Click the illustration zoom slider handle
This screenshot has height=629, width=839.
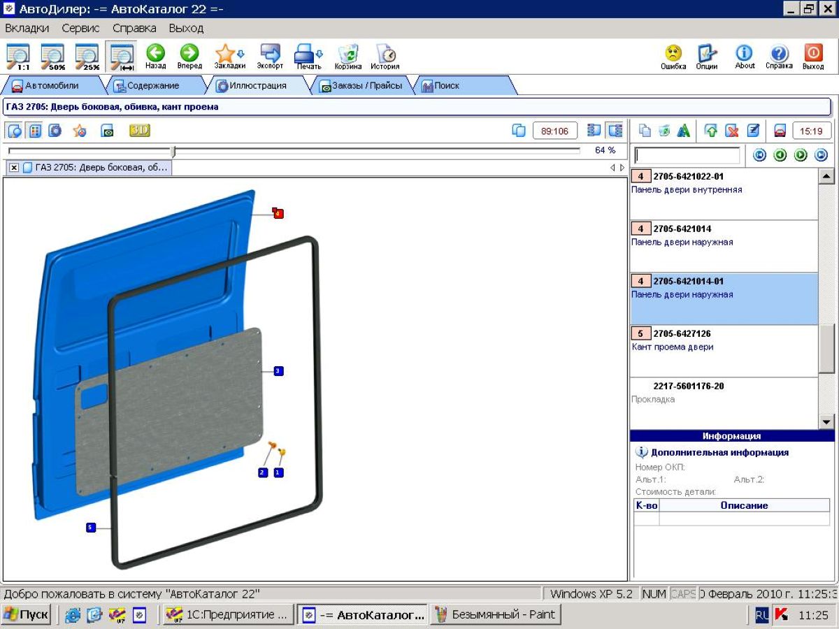pos(173,151)
